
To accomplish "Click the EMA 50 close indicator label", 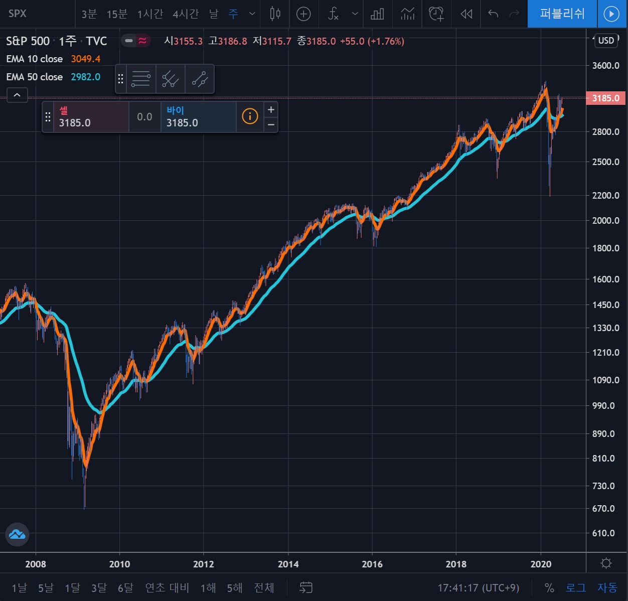I will coord(35,77).
